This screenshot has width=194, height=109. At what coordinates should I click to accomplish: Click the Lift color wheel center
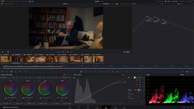coord(10,89)
